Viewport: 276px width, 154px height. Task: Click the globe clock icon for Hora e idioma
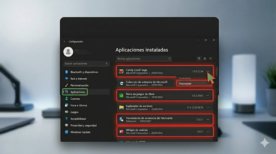(x=67, y=105)
